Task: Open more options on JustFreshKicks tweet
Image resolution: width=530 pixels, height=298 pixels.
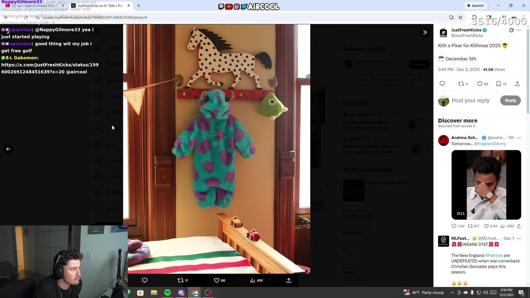Action: pos(519,30)
